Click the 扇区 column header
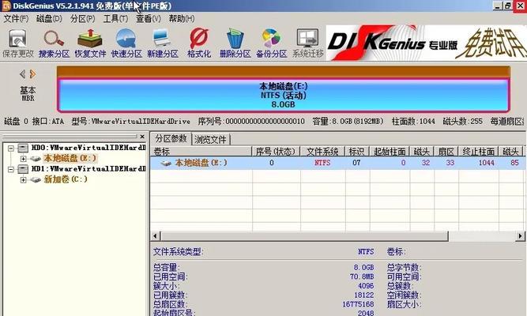 click(446, 152)
